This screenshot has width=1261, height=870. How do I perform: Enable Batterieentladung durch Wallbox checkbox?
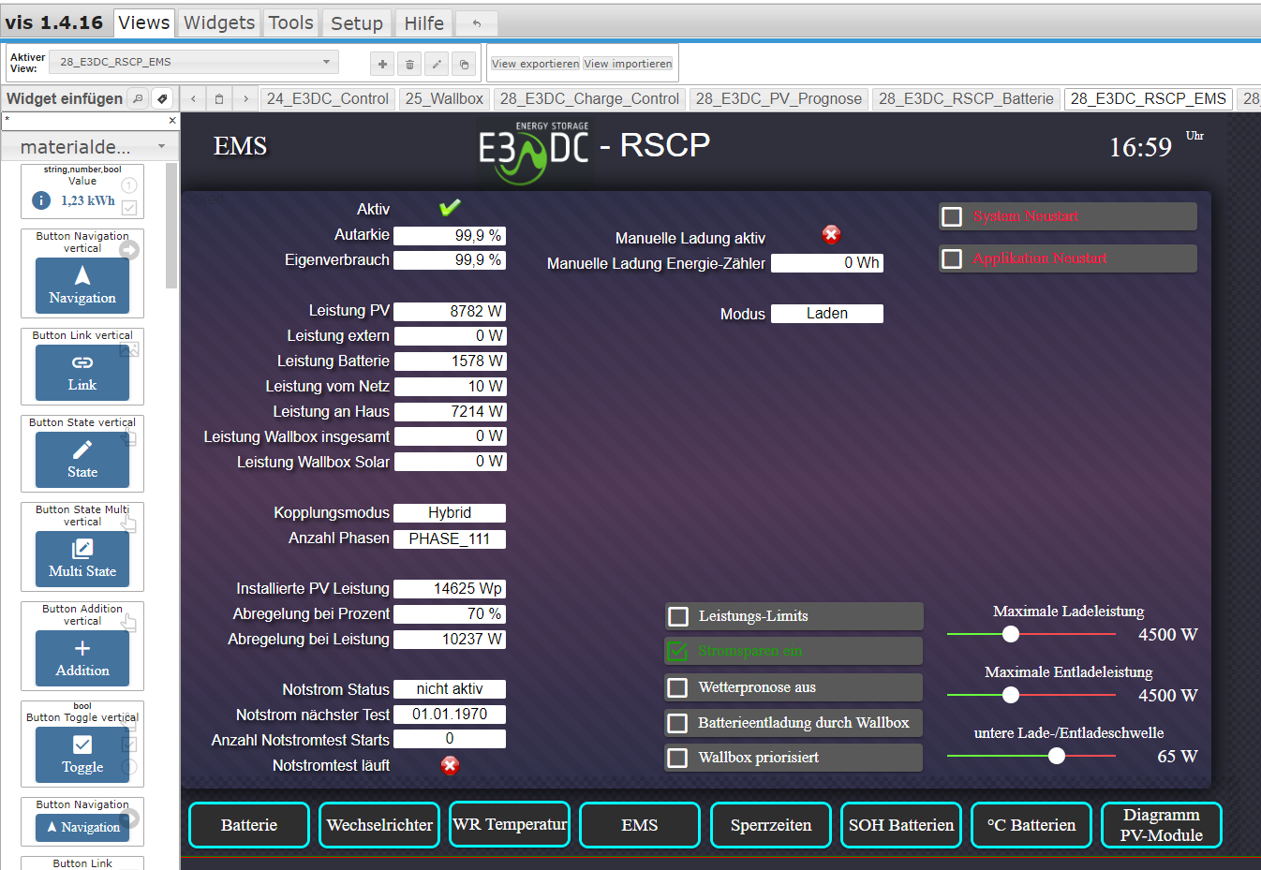677,723
